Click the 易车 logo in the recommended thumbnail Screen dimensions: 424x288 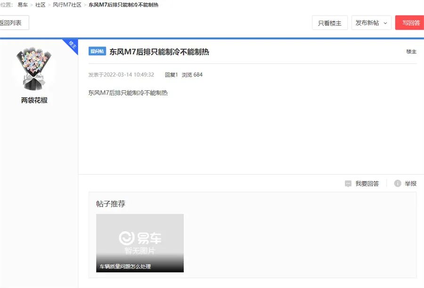(x=140, y=238)
